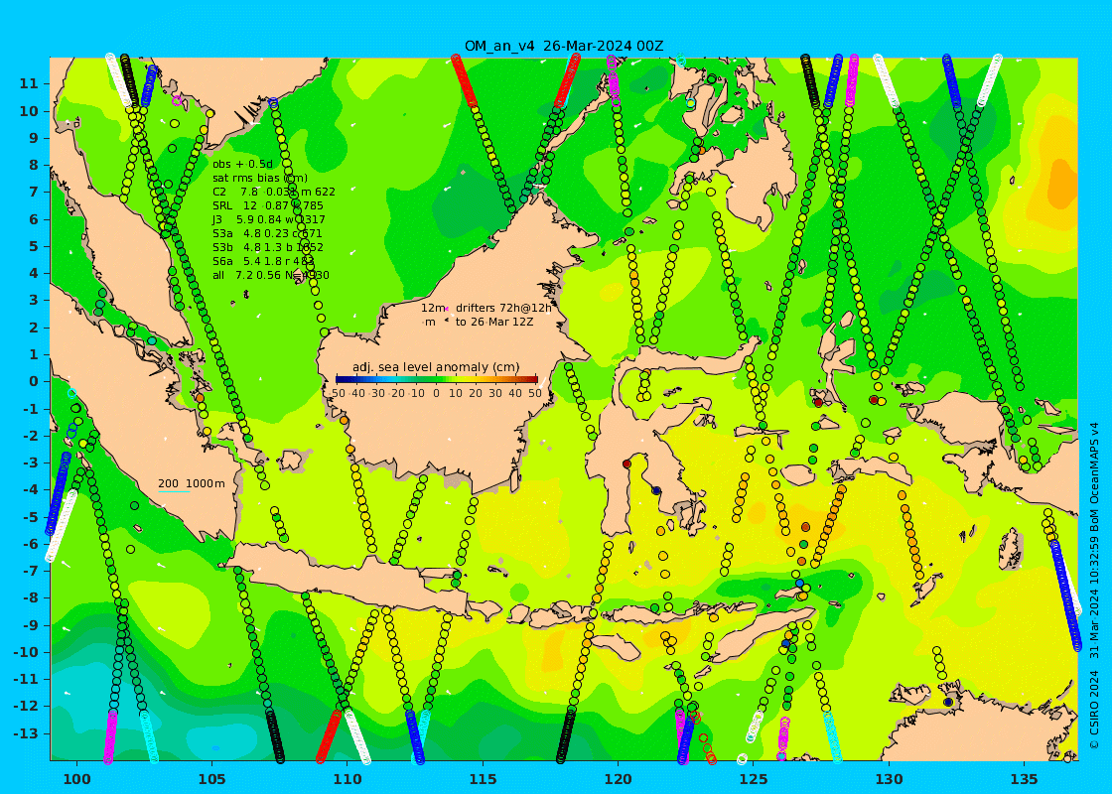The height and width of the screenshot is (794, 1112).
Task: Click the 0 tick label under the colorbar
Action: coord(436,393)
